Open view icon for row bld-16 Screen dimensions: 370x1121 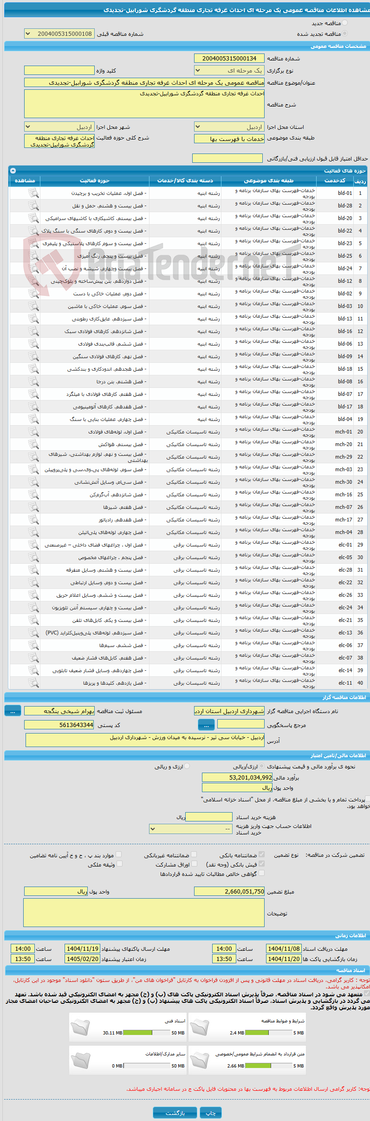click(33, 331)
